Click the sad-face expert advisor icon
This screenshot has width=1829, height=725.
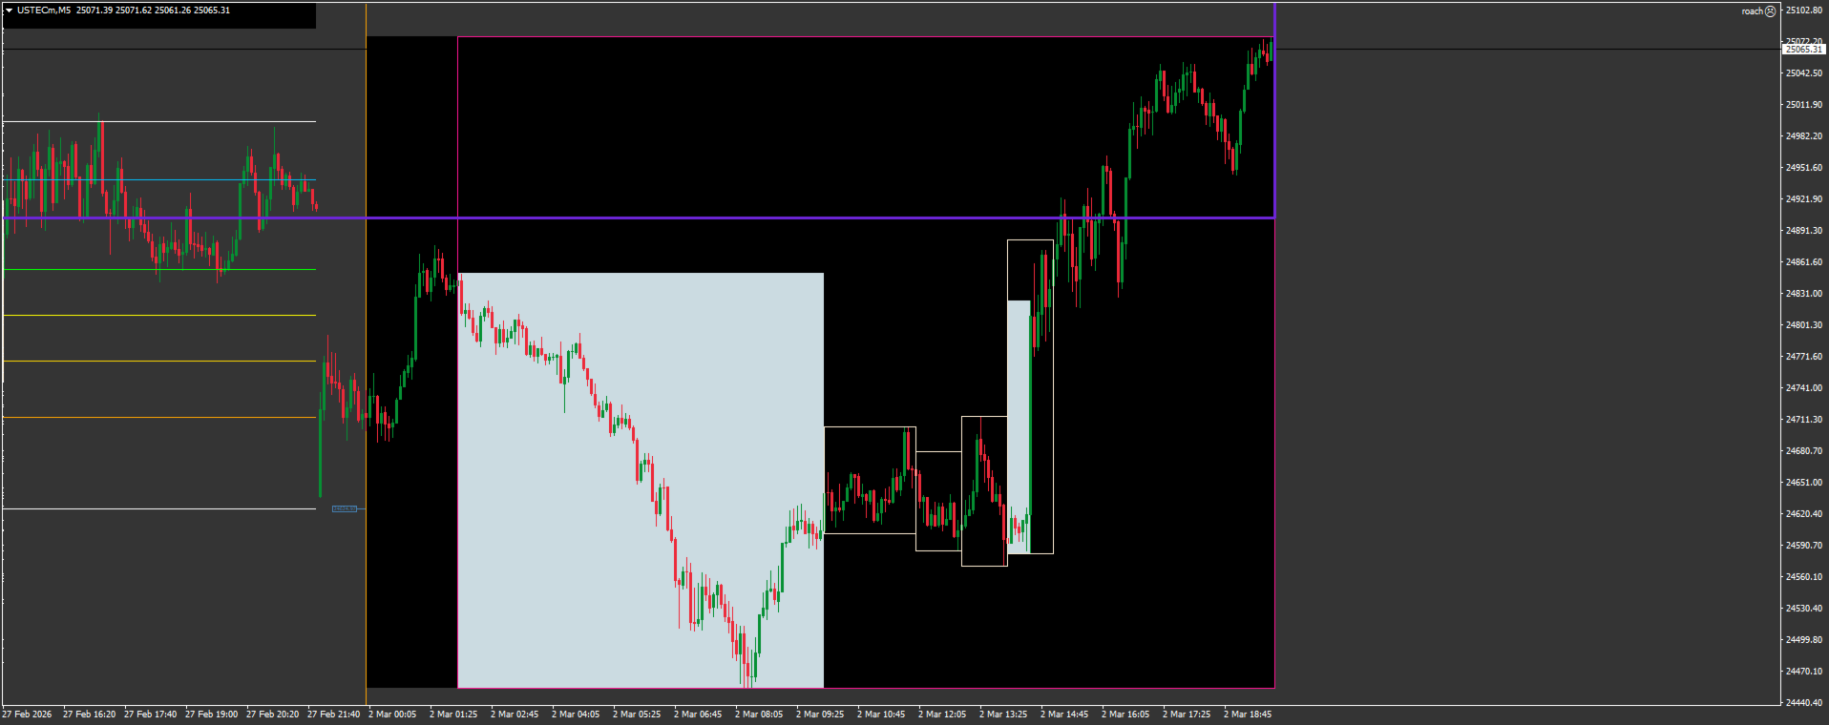1770,11
